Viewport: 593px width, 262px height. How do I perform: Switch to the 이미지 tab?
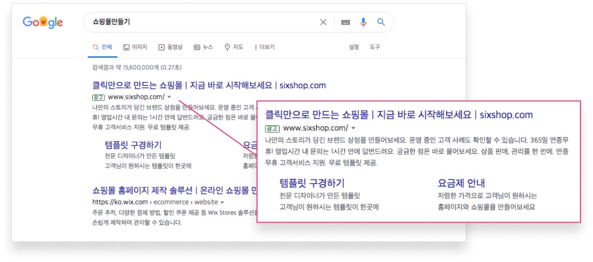coord(136,47)
